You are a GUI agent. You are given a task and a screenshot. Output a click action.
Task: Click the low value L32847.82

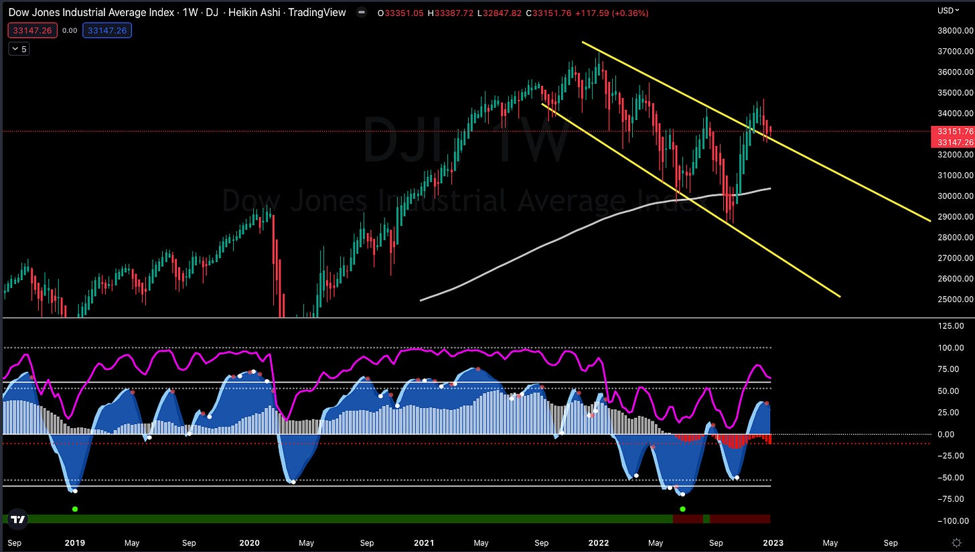[500, 13]
